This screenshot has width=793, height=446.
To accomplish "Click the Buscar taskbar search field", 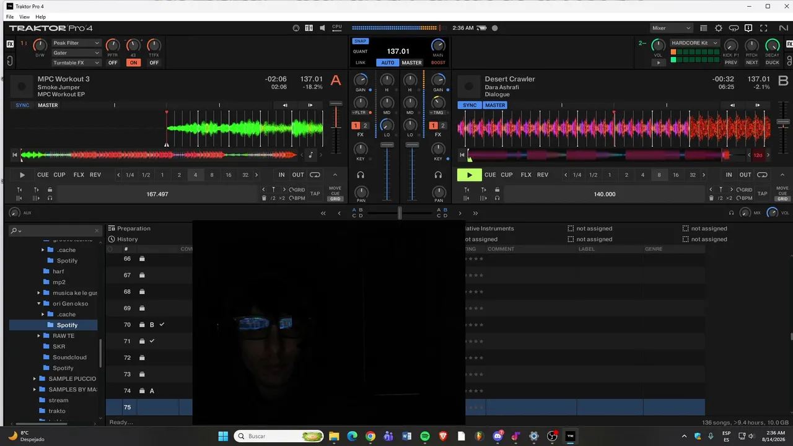I will point(278,436).
